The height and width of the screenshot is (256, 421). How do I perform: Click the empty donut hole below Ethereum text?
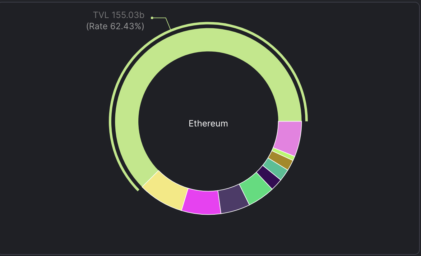[208, 155]
